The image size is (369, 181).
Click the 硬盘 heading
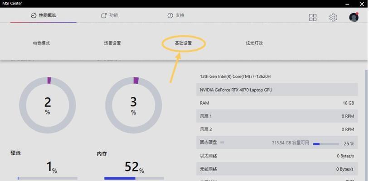[x=15, y=153]
